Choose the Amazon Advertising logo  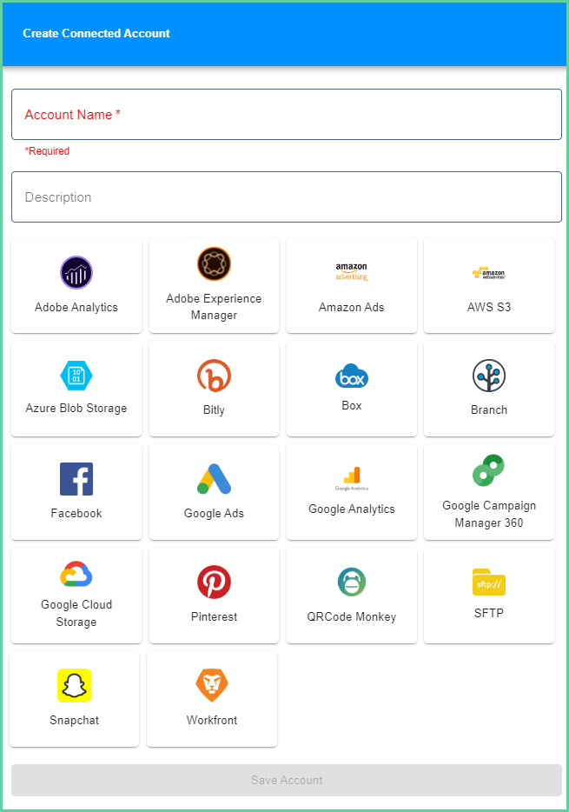351,272
